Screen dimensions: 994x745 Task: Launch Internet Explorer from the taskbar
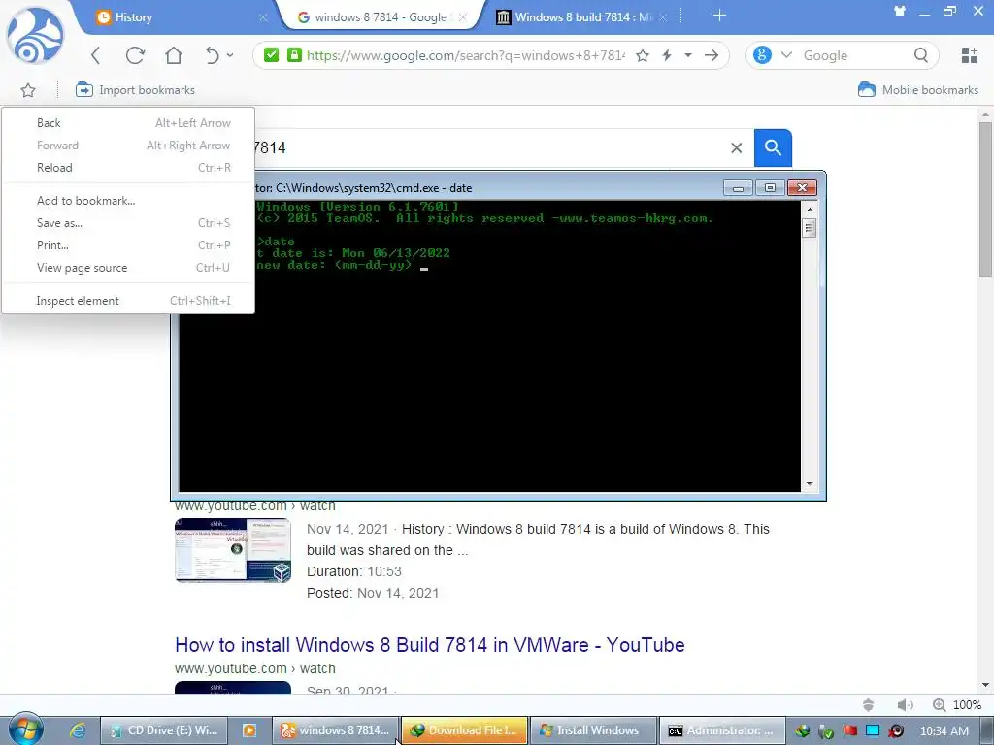tap(78, 730)
